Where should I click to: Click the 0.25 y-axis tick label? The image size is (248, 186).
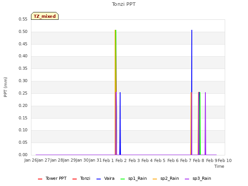point(23,93)
